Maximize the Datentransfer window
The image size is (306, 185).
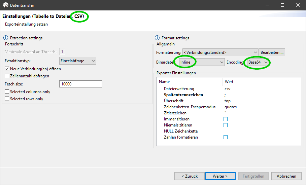282,5
